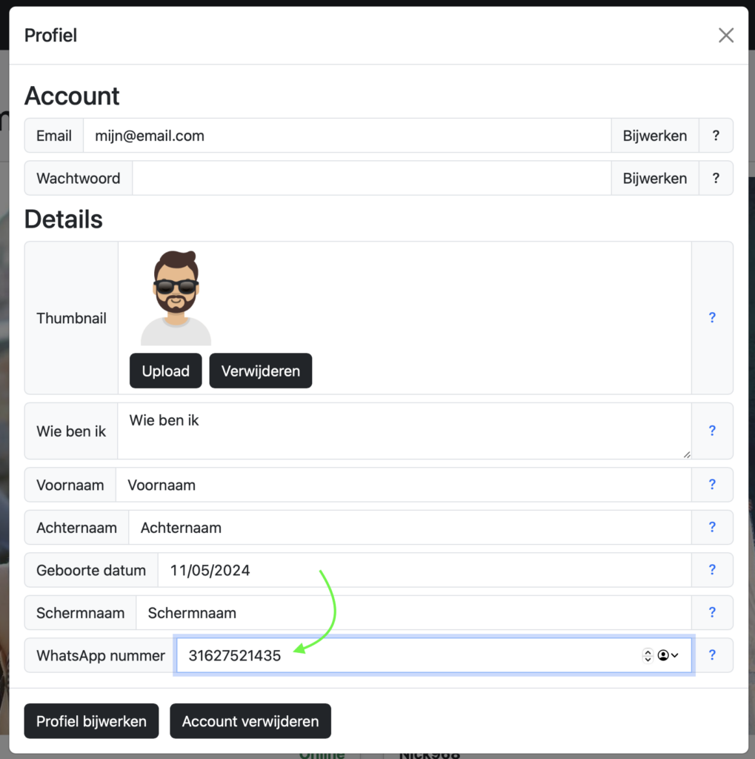Click the Schermnaam help question mark

pyautogui.click(x=712, y=612)
